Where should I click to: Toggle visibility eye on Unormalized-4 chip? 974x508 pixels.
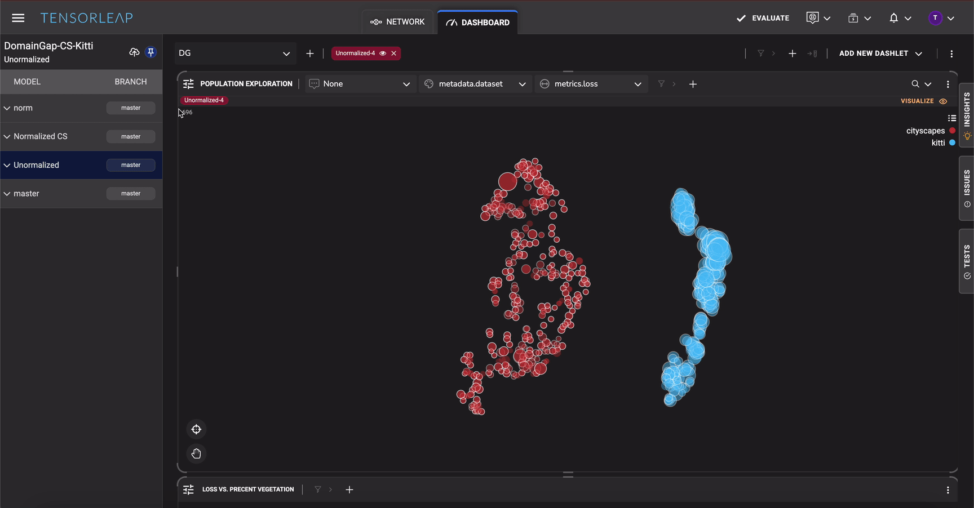[x=383, y=54]
